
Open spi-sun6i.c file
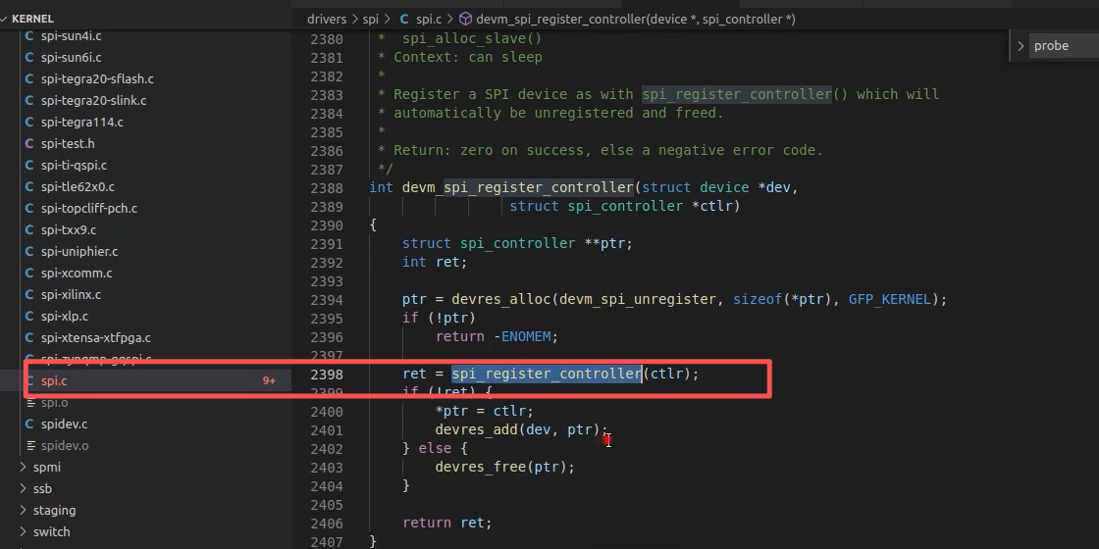click(x=71, y=58)
